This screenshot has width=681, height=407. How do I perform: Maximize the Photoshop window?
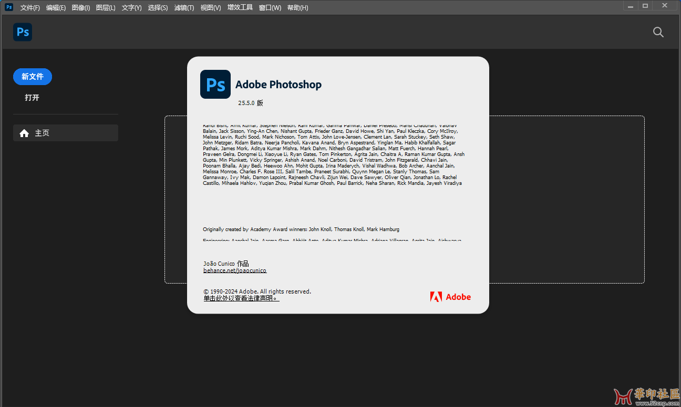[x=645, y=5]
